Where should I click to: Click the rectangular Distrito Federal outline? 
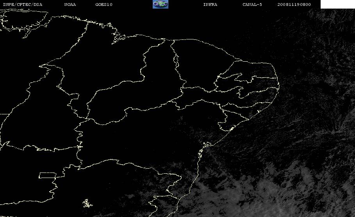[x=48, y=175]
